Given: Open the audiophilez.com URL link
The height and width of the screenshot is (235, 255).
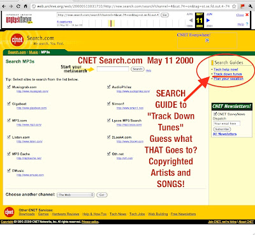Looking at the screenshot, I should [133, 91].
